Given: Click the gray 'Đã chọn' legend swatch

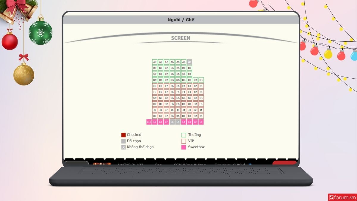Looking at the screenshot, I should (123, 141).
